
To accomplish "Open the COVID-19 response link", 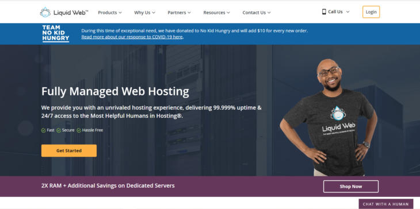I will (x=132, y=37).
